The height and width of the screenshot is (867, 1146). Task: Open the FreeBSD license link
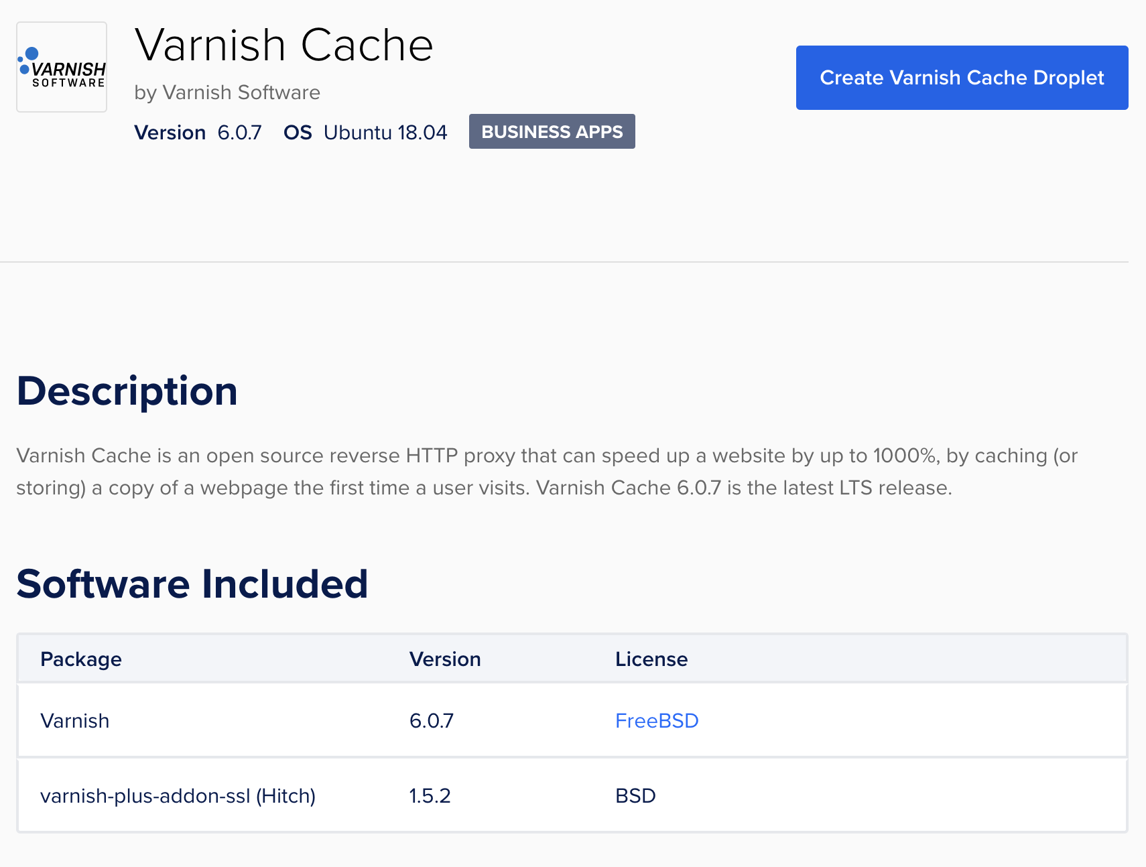pos(656,720)
